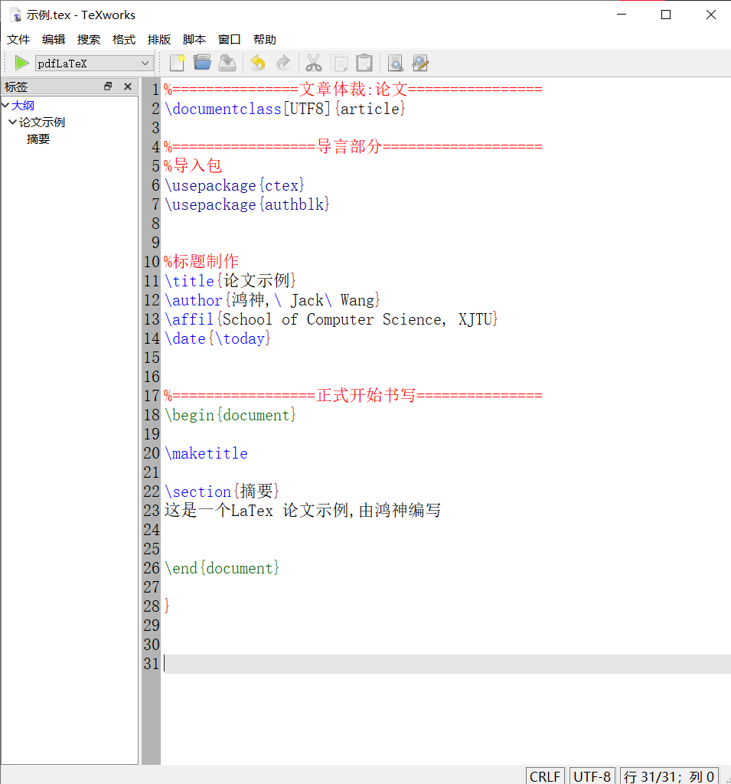
Task: Click \section{摘要} line
Action: click(221, 491)
